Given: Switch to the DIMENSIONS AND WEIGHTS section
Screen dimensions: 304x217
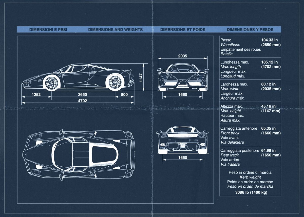Looking at the screenshot, I should 115,29.
